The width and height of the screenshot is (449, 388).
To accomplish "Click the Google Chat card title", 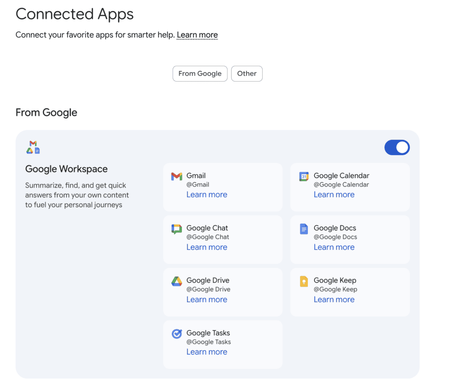I will 207,228.
